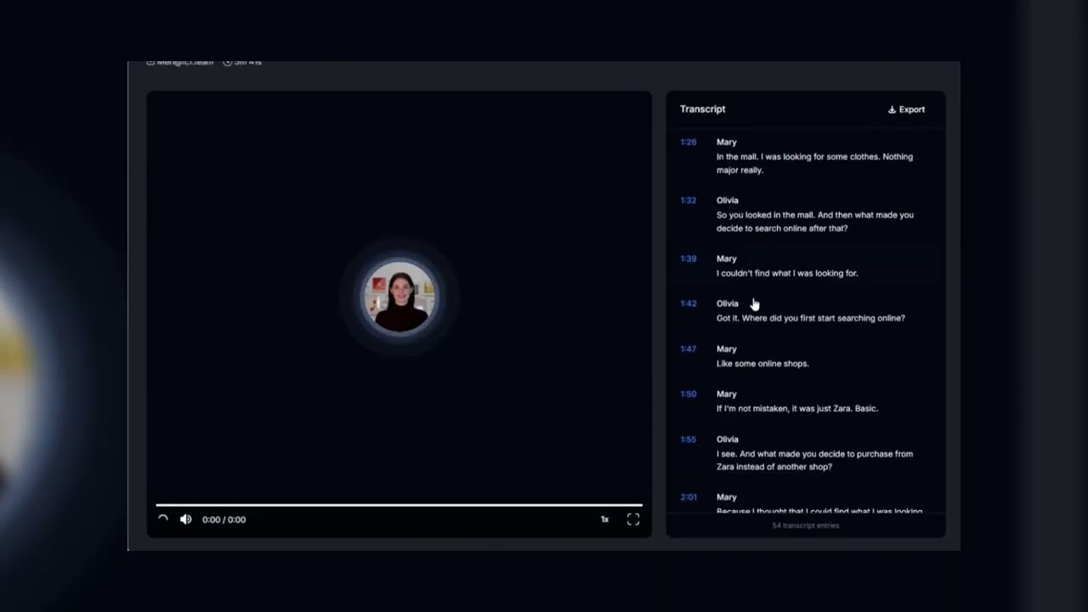This screenshot has width=1088, height=612.
Task: Jump to timestamp 1:55
Action: pos(688,439)
